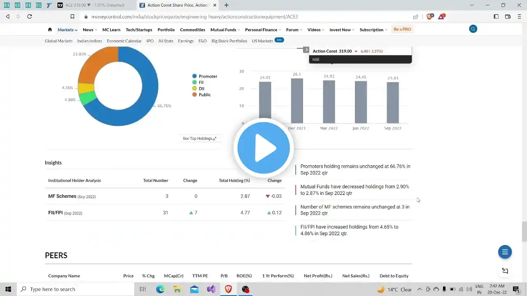Click the See Top Holdings link

[x=199, y=139]
